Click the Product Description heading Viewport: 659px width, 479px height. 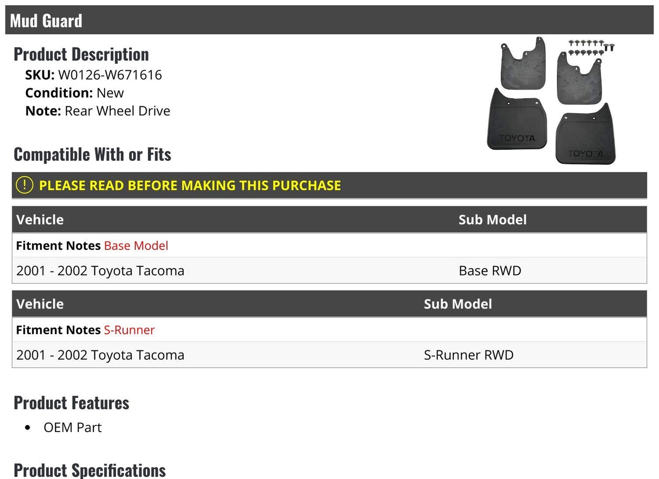(x=81, y=54)
